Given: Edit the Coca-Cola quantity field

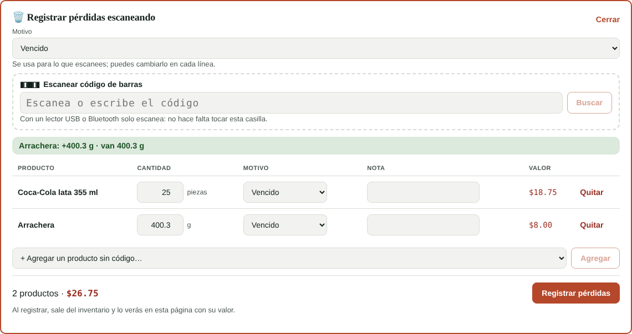Looking at the screenshot, I should 160,192.
